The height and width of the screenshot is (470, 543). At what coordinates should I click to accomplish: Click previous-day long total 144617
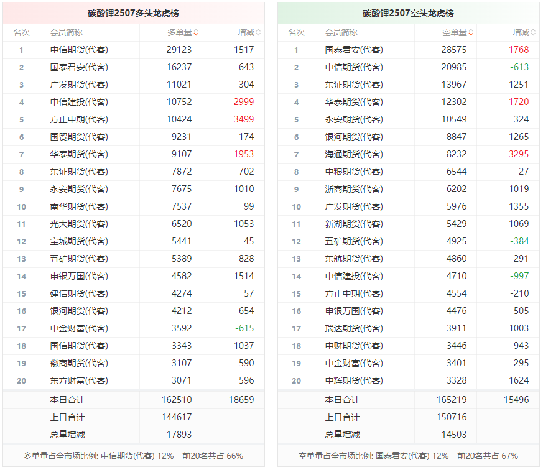pos(177,417)
